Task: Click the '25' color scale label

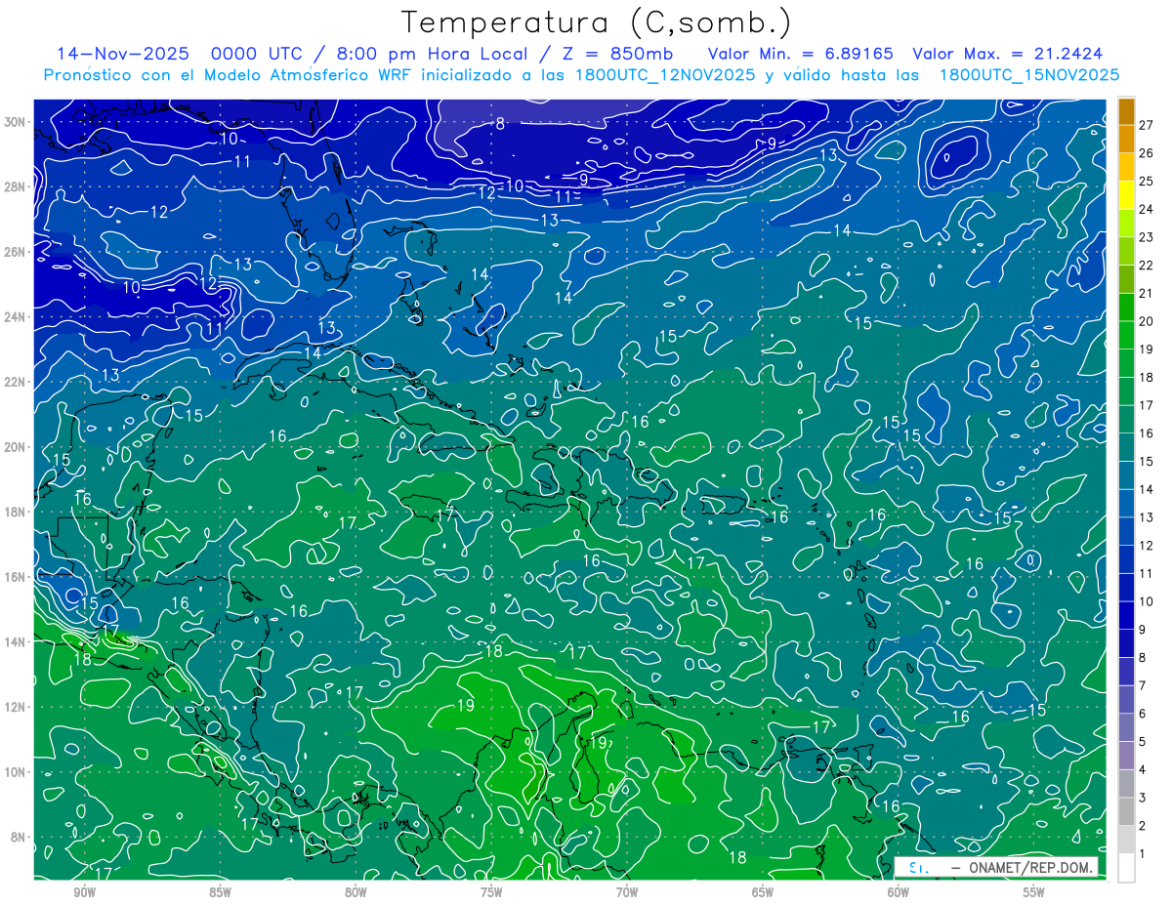Action: click(x=1147, y=181)
